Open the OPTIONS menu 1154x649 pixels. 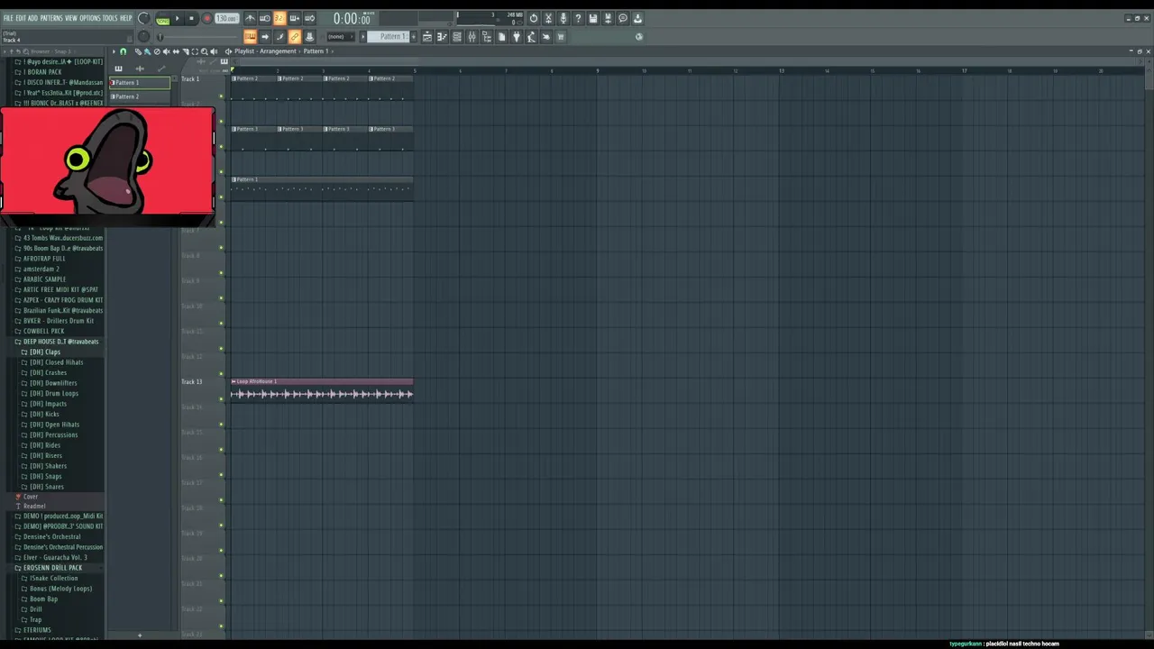tap(90, 18)
